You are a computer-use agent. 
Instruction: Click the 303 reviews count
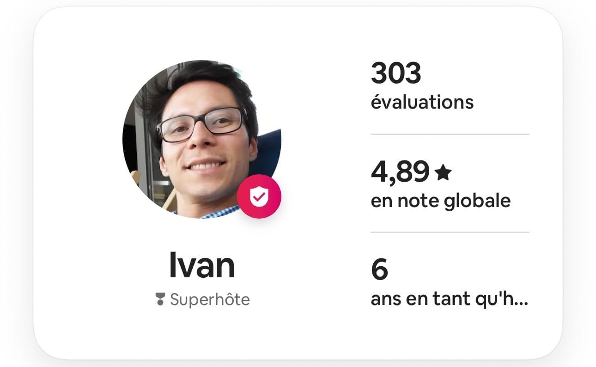396,73
